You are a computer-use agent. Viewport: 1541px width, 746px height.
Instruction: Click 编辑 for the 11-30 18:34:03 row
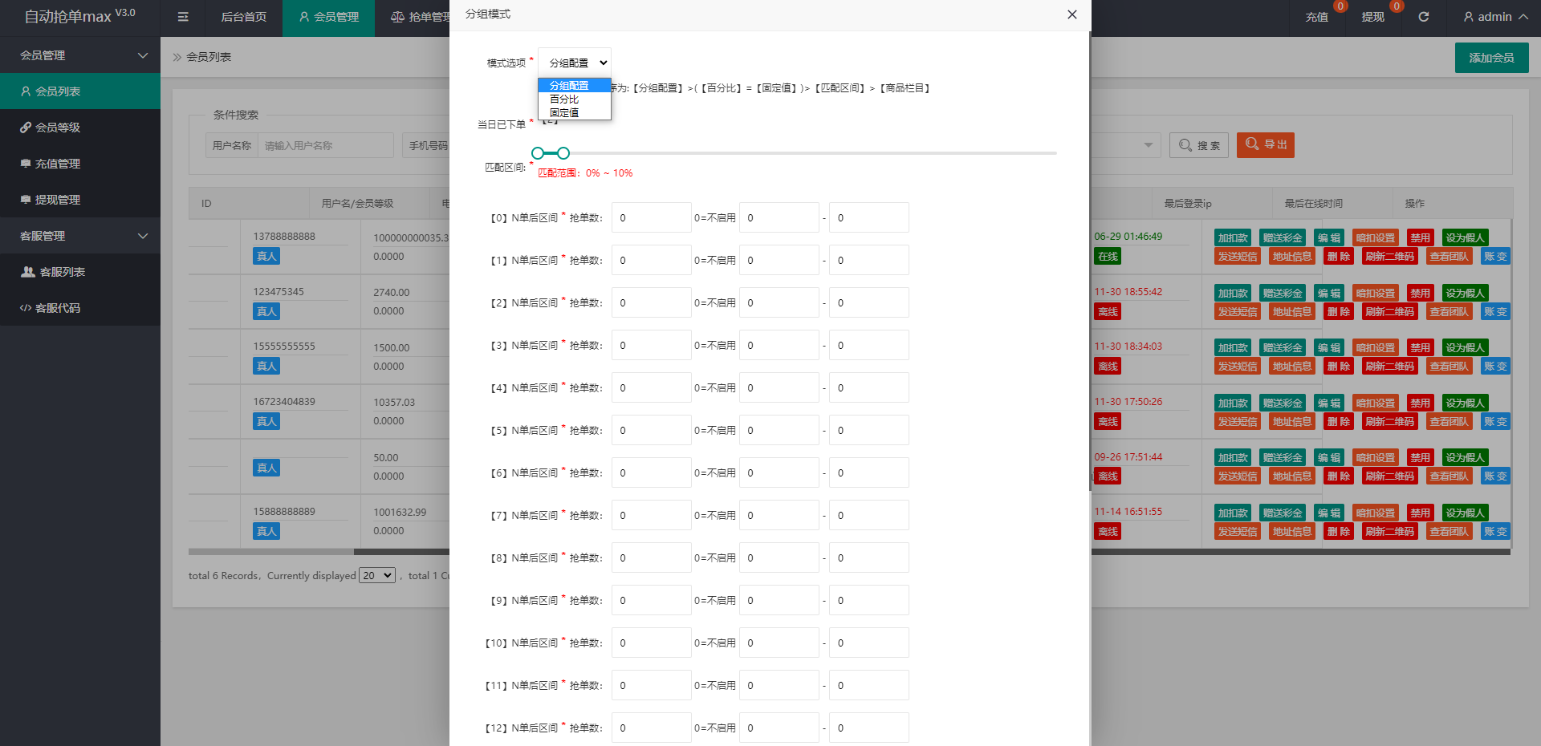pos(1329,348)
